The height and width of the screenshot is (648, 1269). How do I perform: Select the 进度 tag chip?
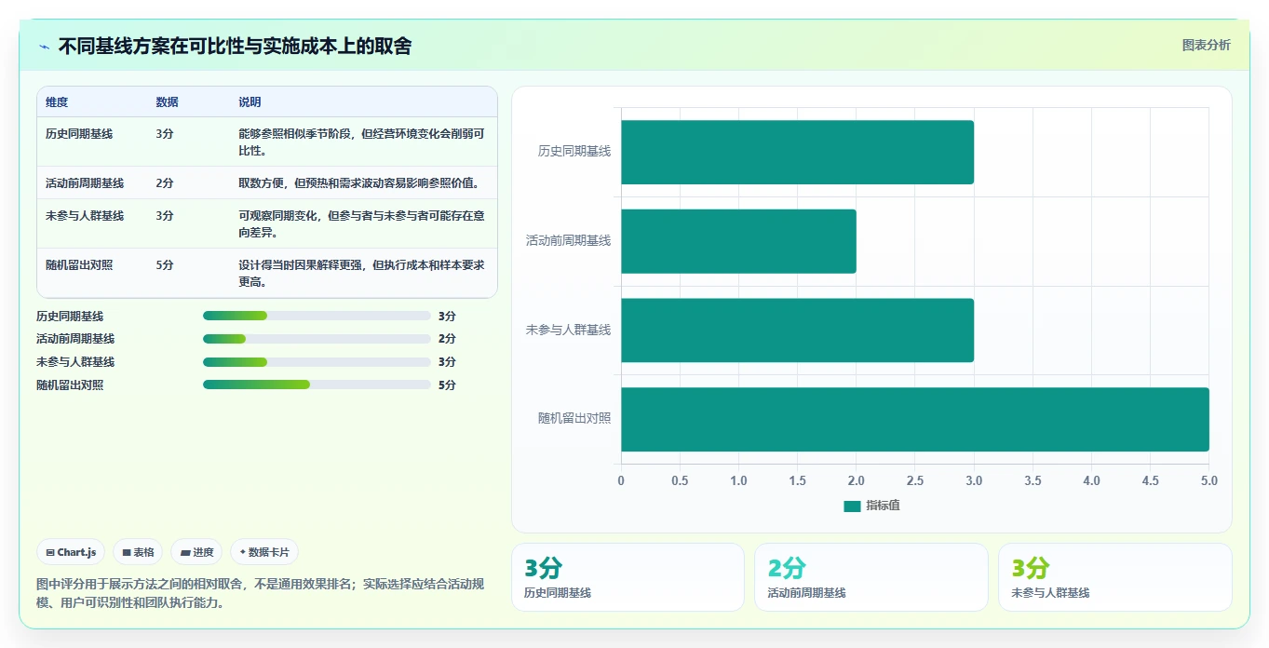click(196, 552)
